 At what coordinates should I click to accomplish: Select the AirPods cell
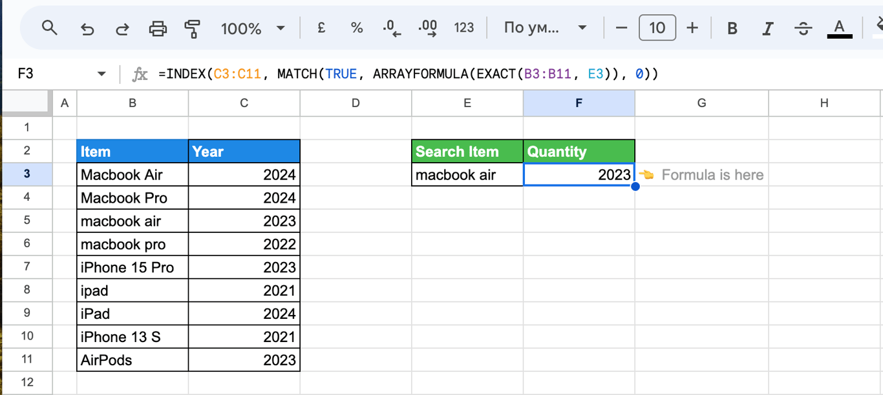click(133, 361)
